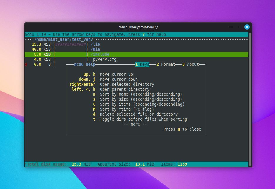The height and width of the screenshot is (189, 275).
Task: Click the red @ symlink flag
Action: click(x=26, y=64)
